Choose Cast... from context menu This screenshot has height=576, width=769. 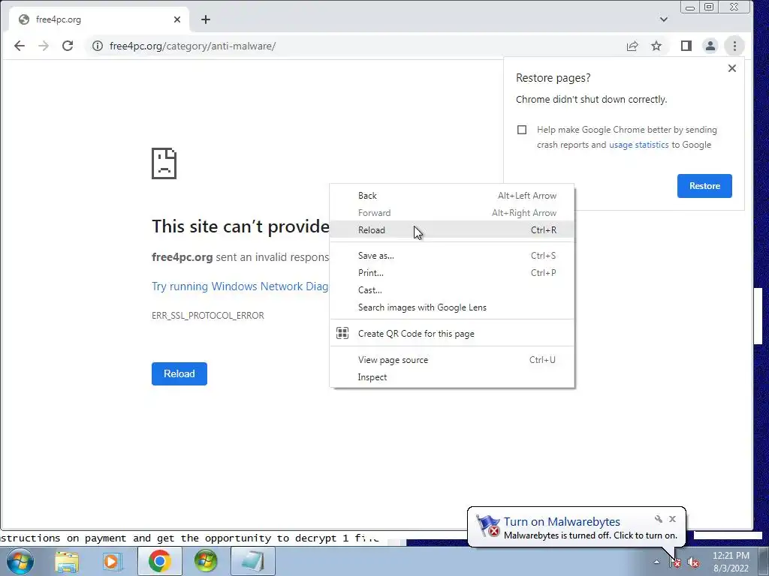(x=451, y=290)
